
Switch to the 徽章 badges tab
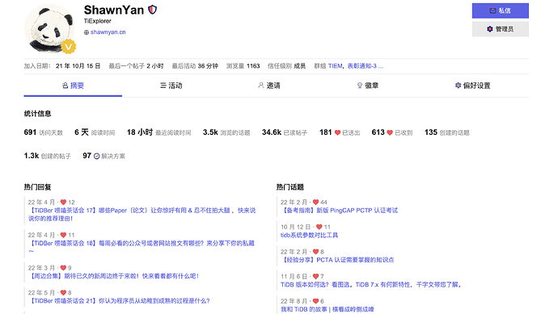click(x=367, y=86)
